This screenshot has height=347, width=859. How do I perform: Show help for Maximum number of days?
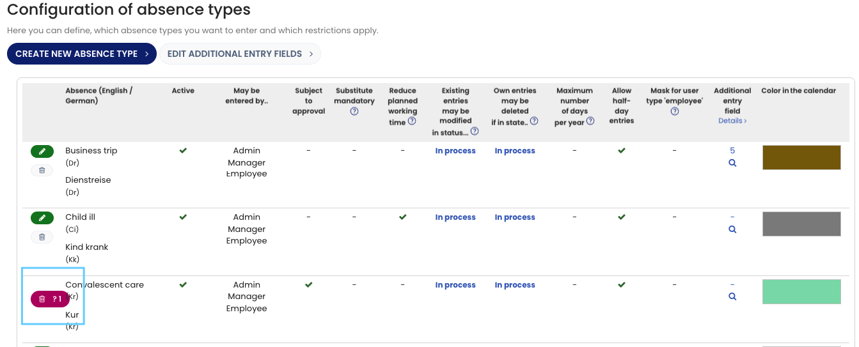pyautogui.click(x=590, y=121)
